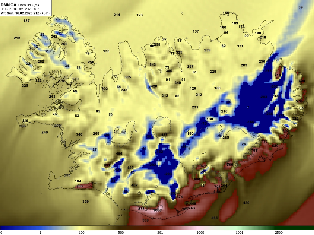Click the value 203 in the northeast
Viewport: 314px width, 235px height.
(244, 65)
